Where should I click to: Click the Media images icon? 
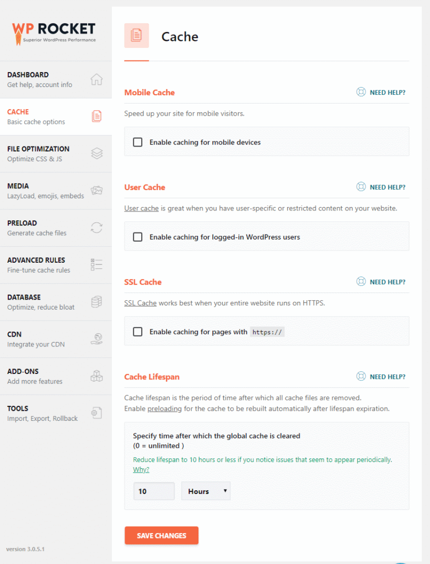coord(96,190)
